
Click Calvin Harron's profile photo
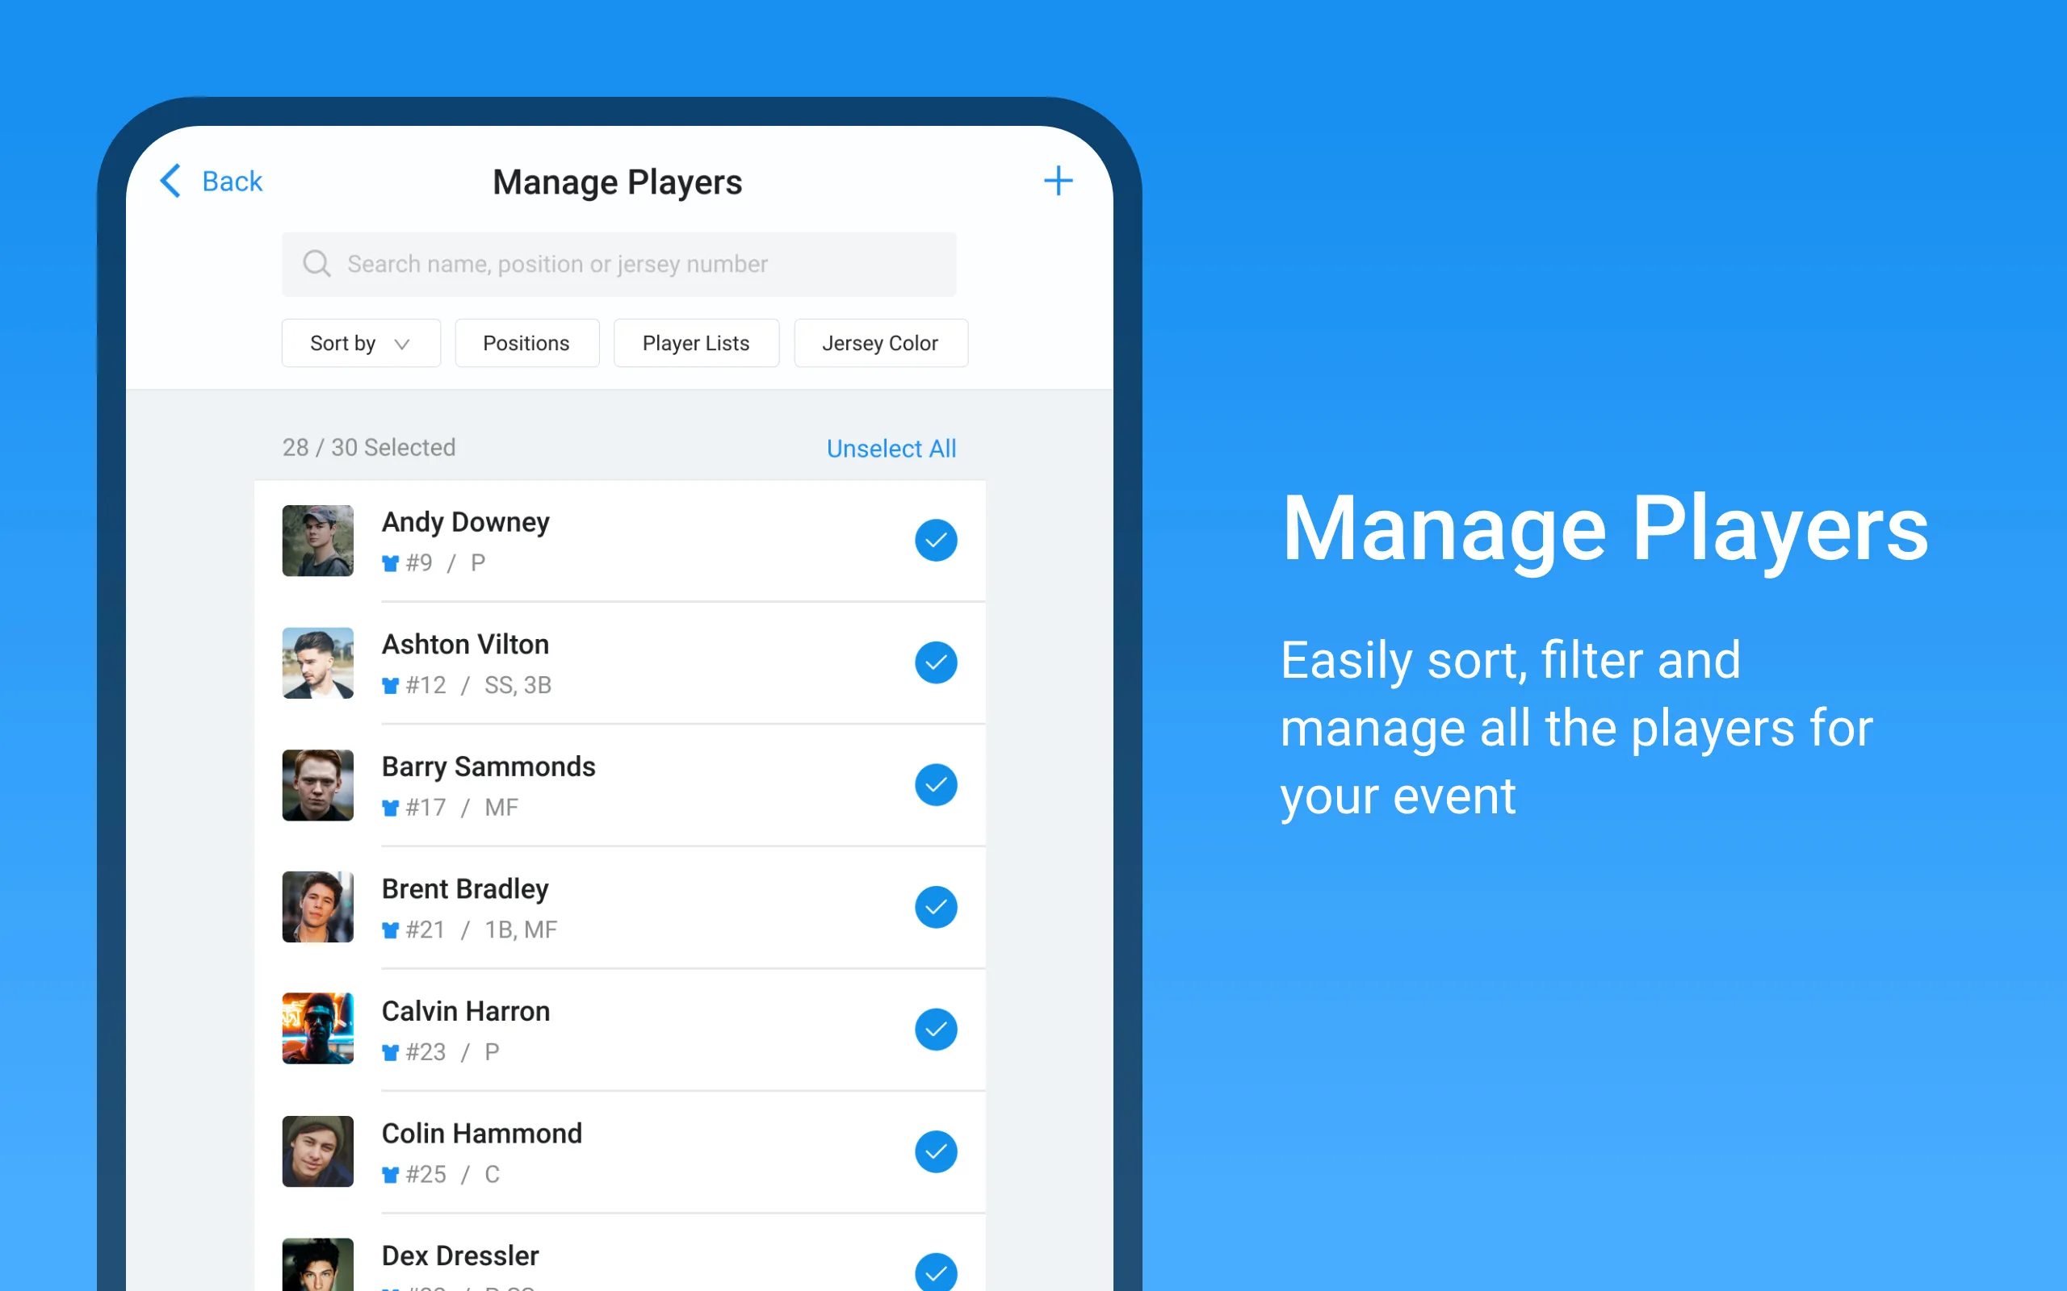point(318,1028)
